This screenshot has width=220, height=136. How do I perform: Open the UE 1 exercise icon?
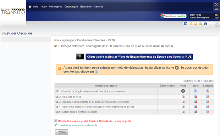pos(208,91)
